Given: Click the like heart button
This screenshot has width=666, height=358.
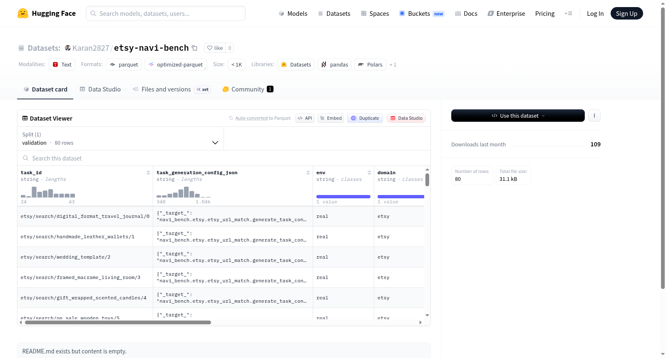Looking at the screenshot, I should 215,48.
